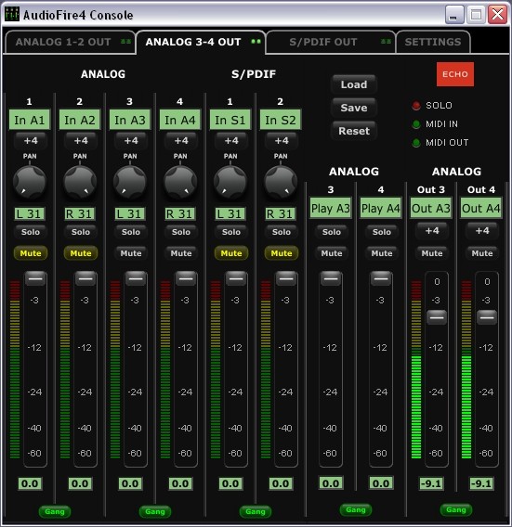Image resolution: width=512 pixels, height=527 pixels.
Task: Unmute the In S1 channel
Action: pos(231,253)
